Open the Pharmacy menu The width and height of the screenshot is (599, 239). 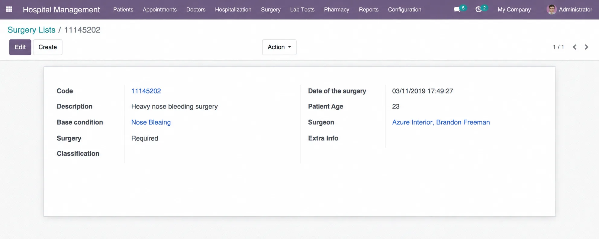click(337, 10)
